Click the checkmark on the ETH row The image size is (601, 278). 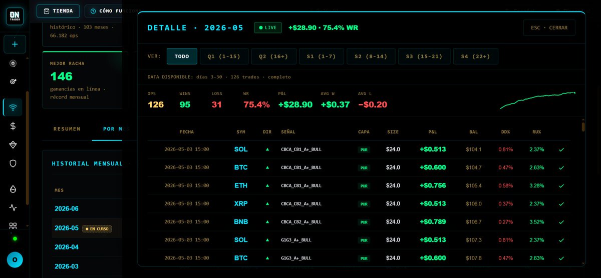click(x=561, y=185)
